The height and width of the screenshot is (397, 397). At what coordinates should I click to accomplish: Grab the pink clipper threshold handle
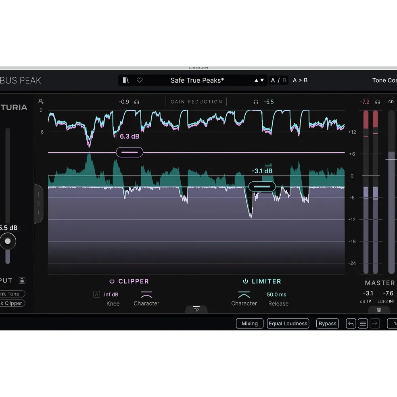click(x=130, y=152)
